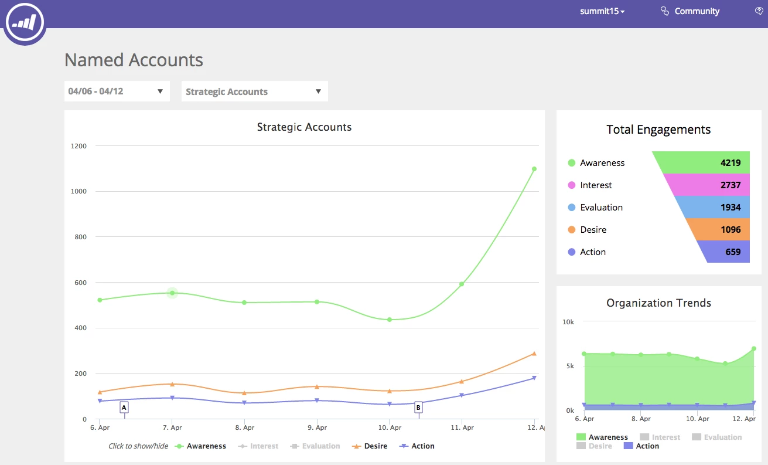Open the summit15 account menu
The width and height of the screenshot is (768, 465).
pos(602,11)
